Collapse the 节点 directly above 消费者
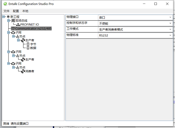 [14, 67]
